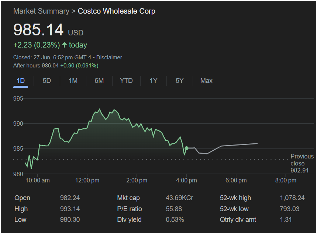Image resolution: width=317 pixels, height=234 pixels.
Task: Select the 5Y chart range
Action: [179, 81]
